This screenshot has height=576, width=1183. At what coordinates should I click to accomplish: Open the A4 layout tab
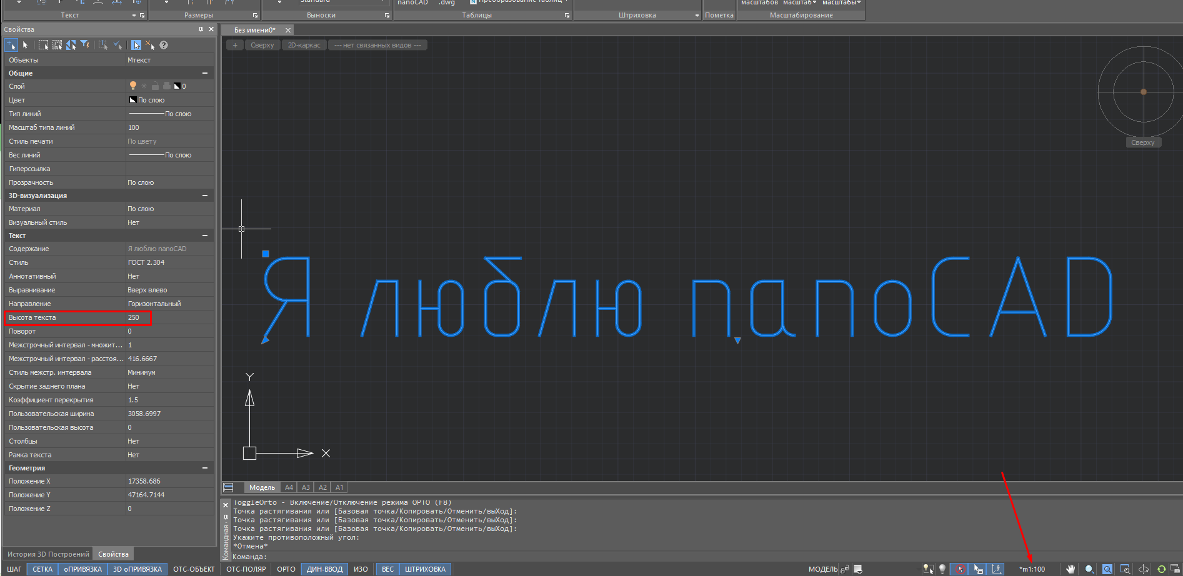289,487
